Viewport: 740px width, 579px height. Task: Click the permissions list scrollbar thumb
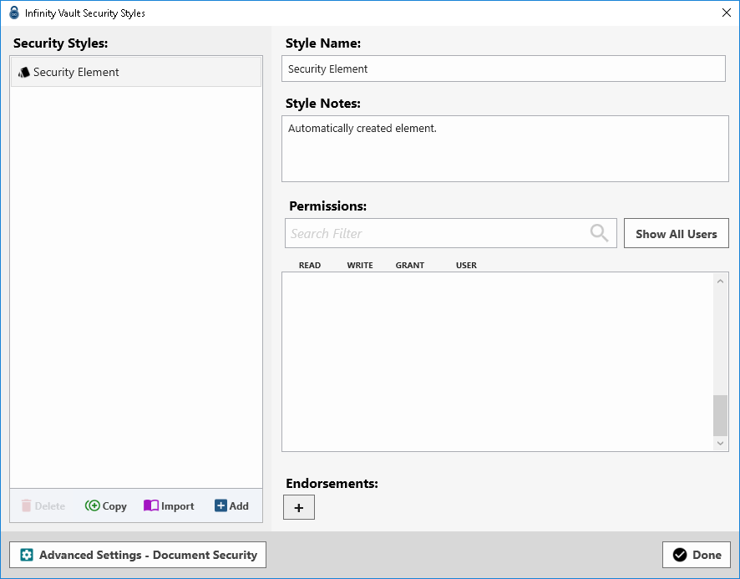pos(720,415)
